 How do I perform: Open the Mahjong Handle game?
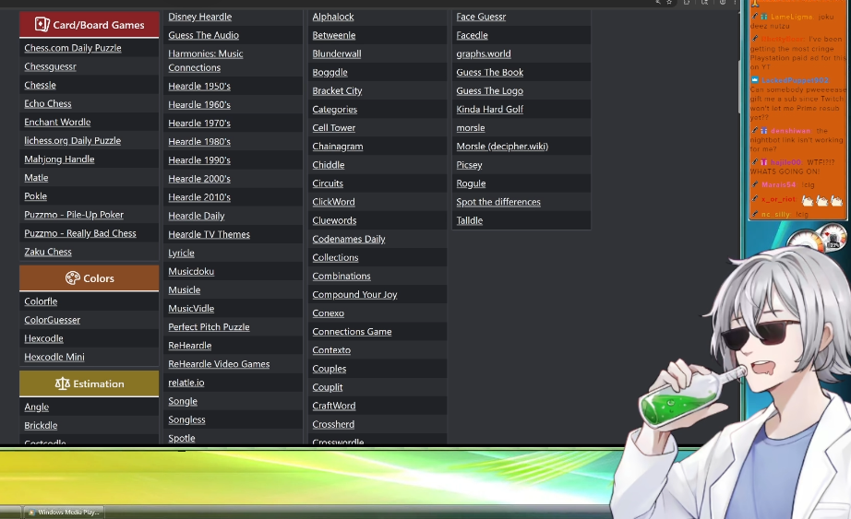click(x=59, y=159)
